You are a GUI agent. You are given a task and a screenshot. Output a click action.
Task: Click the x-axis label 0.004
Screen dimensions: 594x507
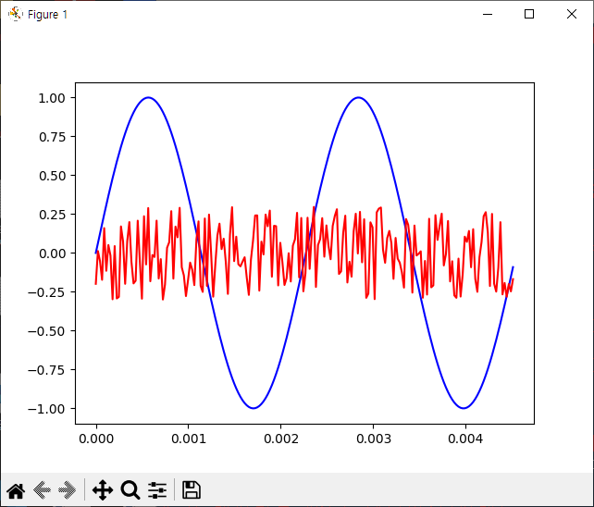coord(465,439)
